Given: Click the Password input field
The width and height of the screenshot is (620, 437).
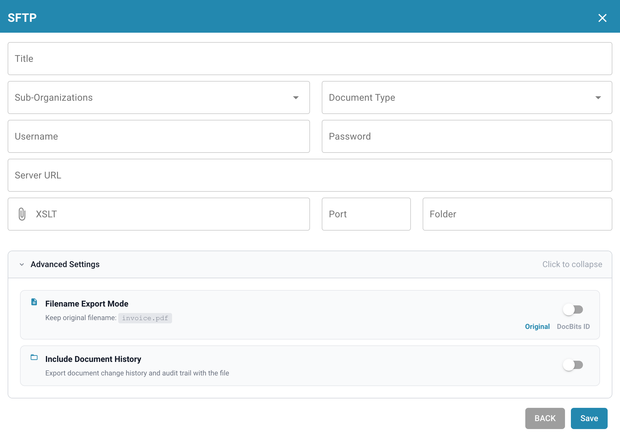Looking at the screenshot, I should 467,136.
